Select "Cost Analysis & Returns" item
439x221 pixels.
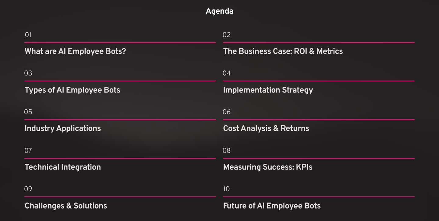coord(266,128)
